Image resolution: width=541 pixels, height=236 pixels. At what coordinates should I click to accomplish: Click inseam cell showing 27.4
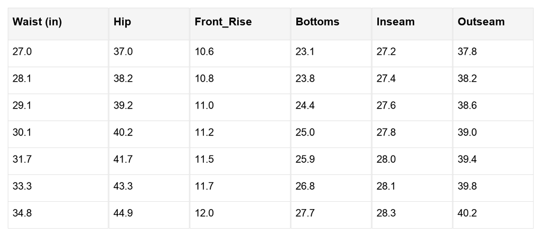[x=412, y=80]
